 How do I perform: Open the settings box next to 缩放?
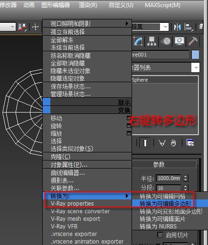tap(129, 133)
